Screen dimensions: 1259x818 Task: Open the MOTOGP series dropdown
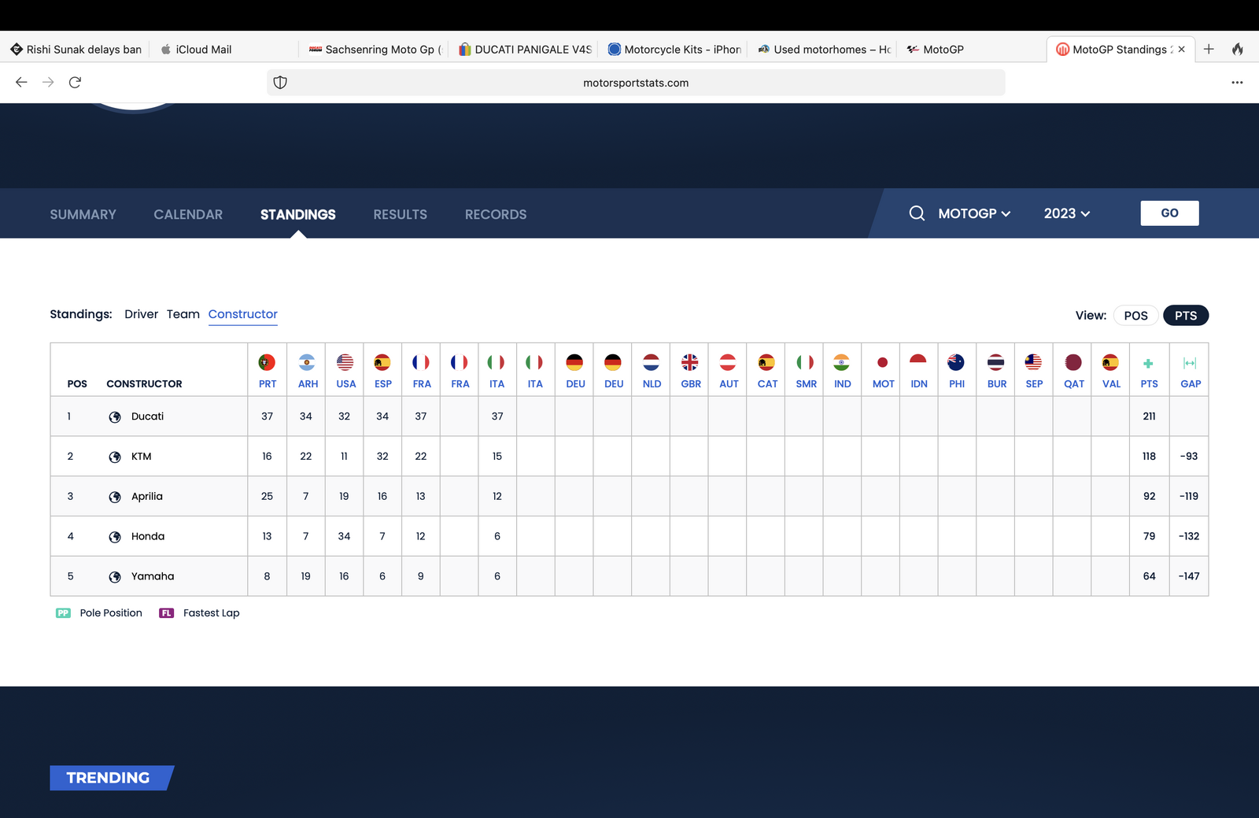click(x=974, y=213)
